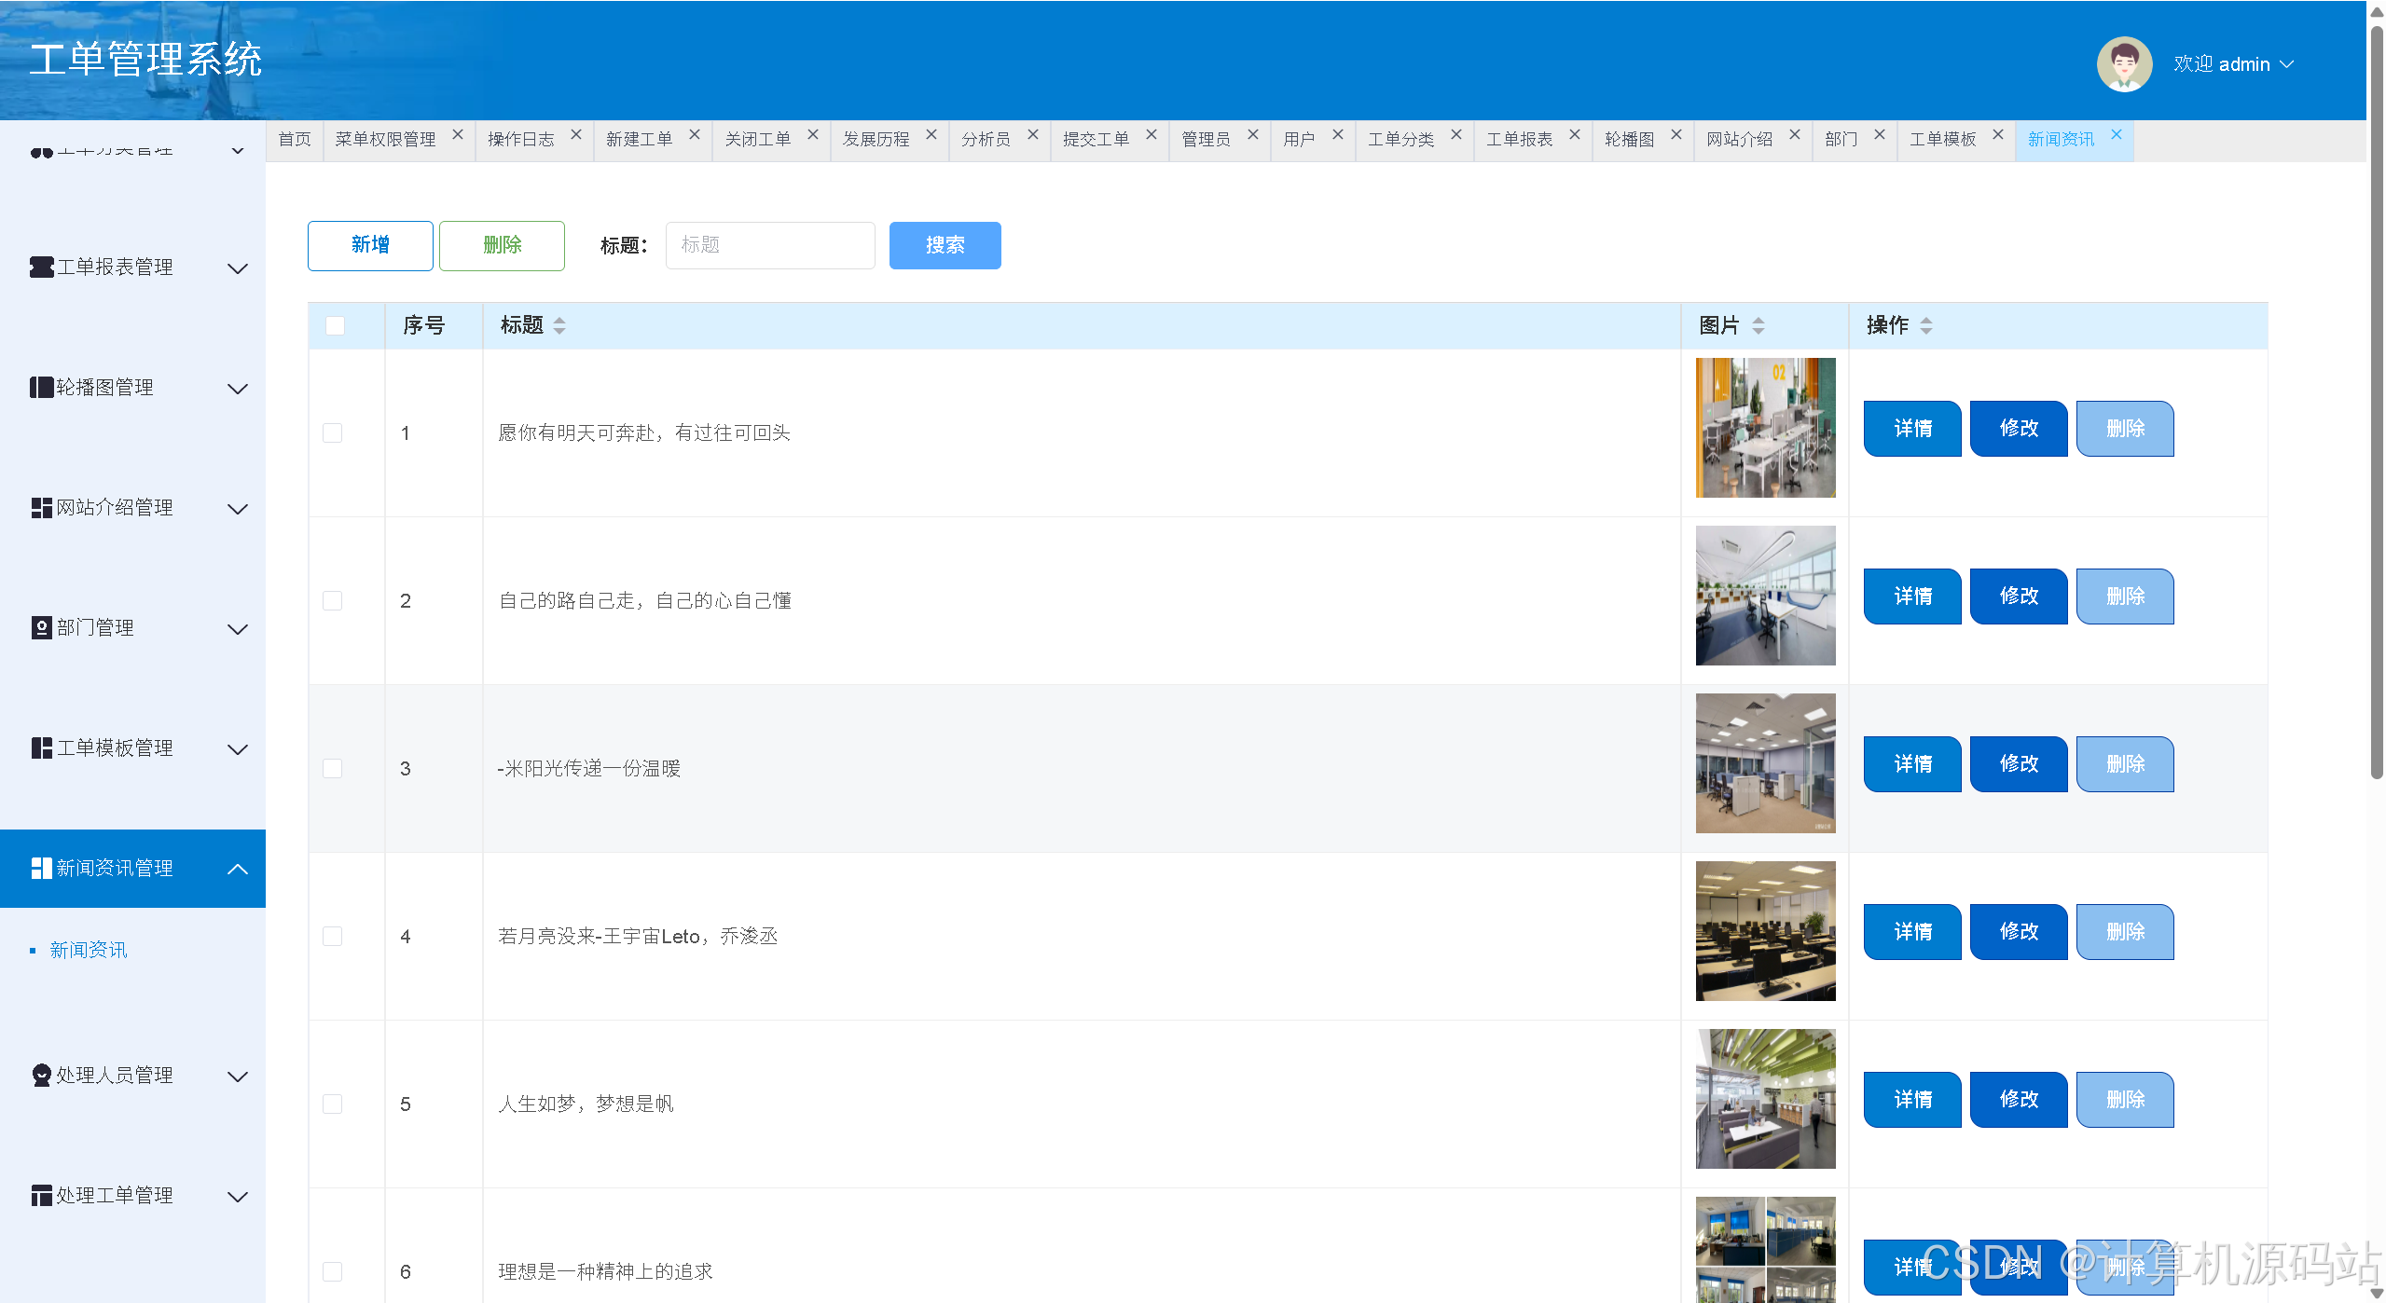Click the 新增 button
Screen dimensions: 2386x1303
[370, 245]
